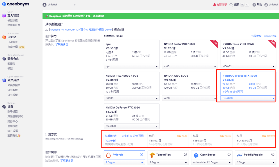Click the 数据仓库 sidebar icon

(4, 59)
